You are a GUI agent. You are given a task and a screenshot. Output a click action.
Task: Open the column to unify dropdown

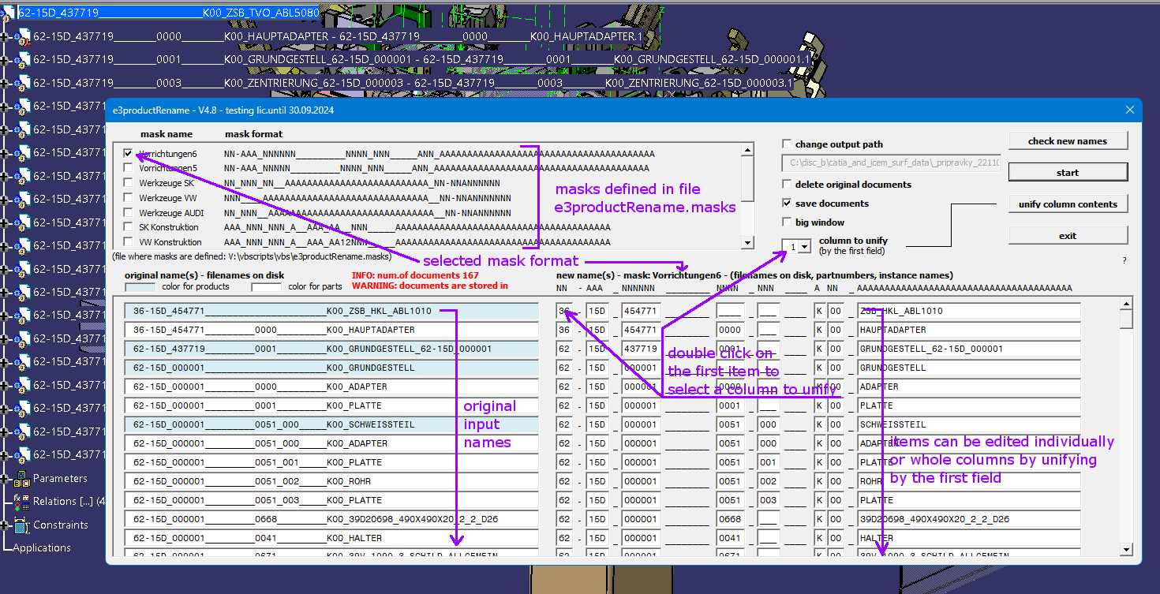(804, 247)
